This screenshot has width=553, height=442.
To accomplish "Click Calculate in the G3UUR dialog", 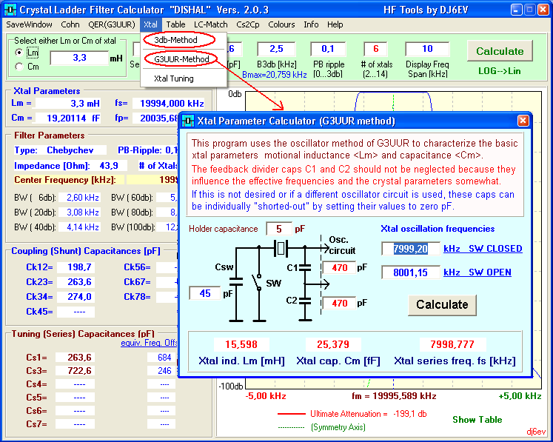I will pos(442,305).
